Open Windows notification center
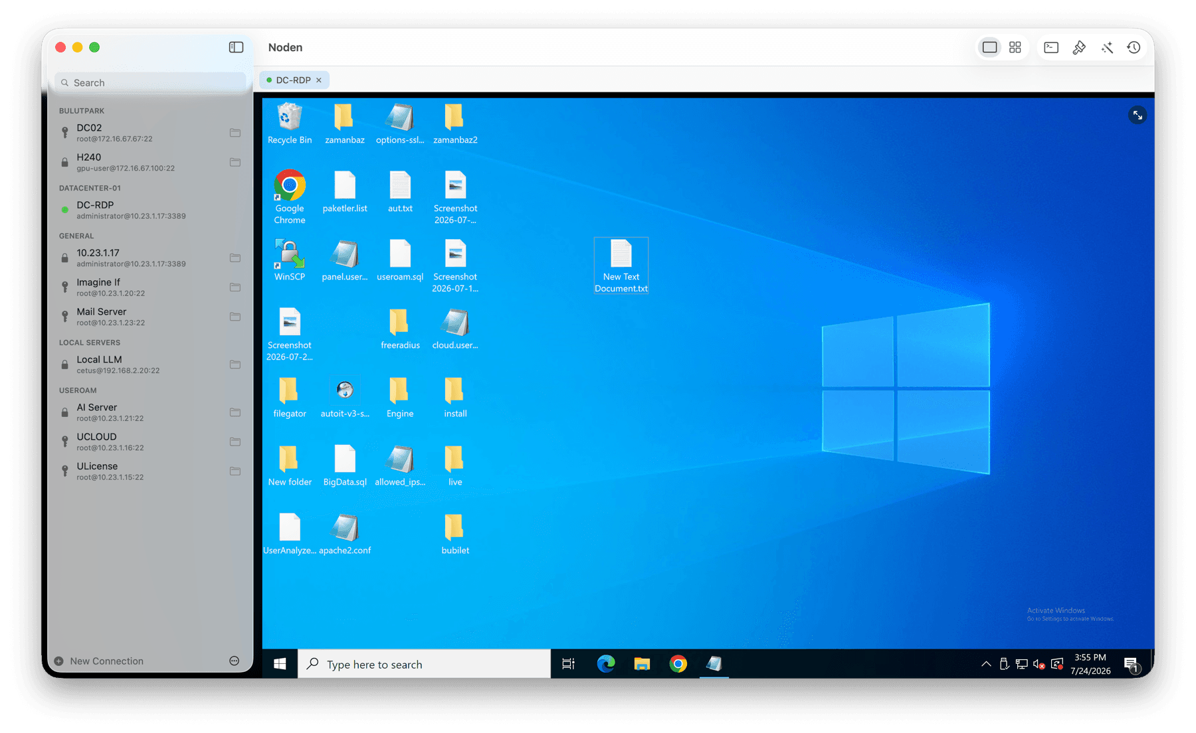 point(1131,664)
